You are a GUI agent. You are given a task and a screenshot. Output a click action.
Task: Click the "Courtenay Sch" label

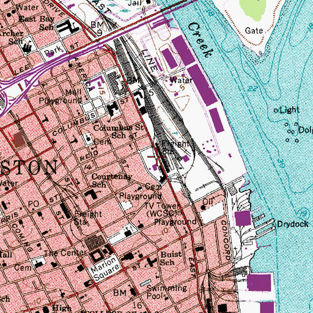tap(111, 180)
